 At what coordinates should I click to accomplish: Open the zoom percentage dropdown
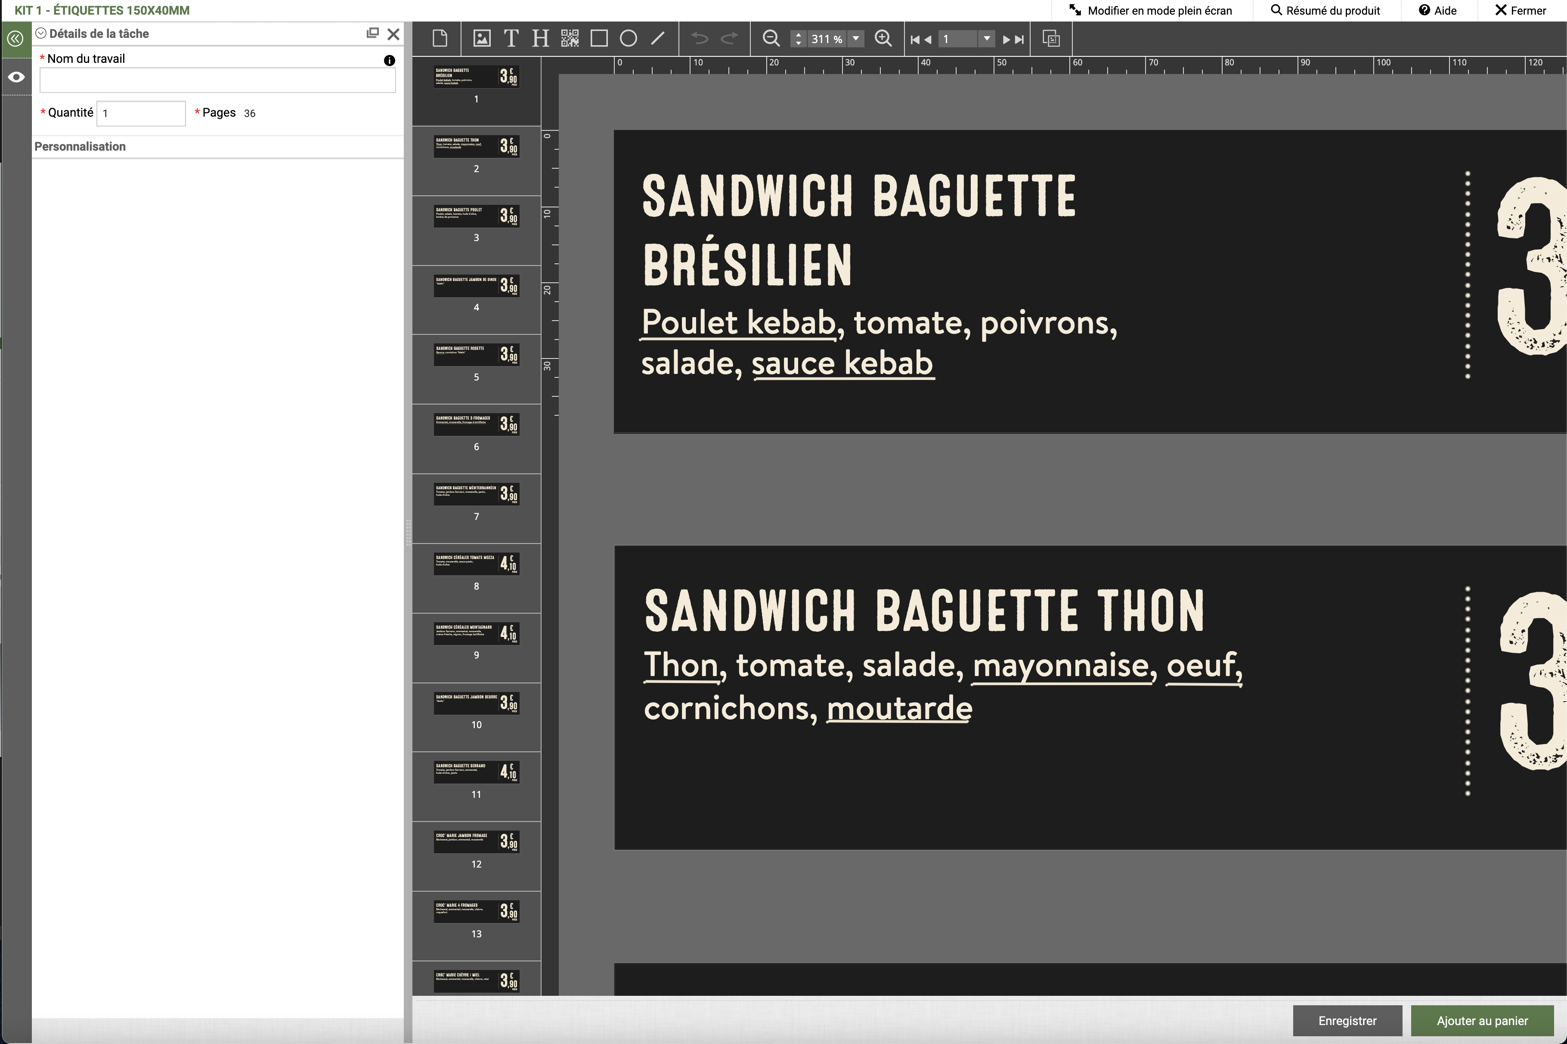click(856, 39)
